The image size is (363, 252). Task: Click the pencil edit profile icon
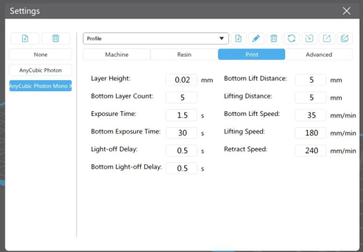click(256, 38)
